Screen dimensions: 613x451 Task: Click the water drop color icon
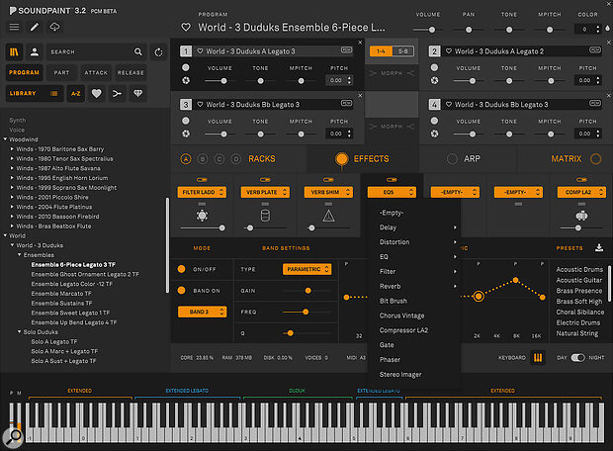(607, 28)
